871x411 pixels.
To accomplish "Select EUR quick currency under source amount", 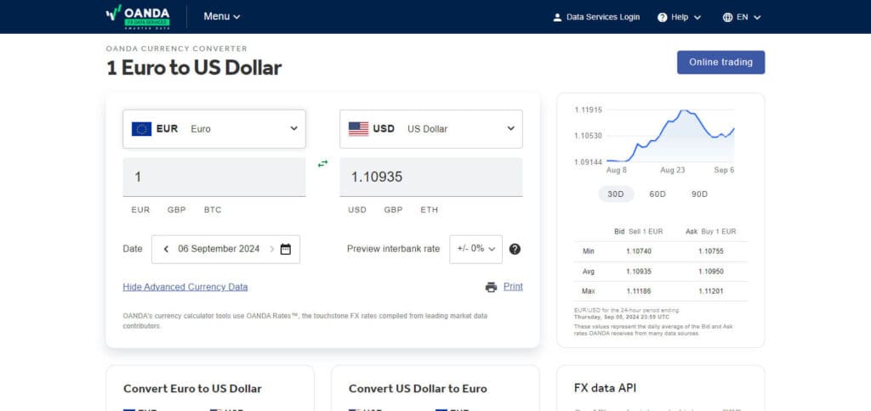I will (x=140, y=211).
